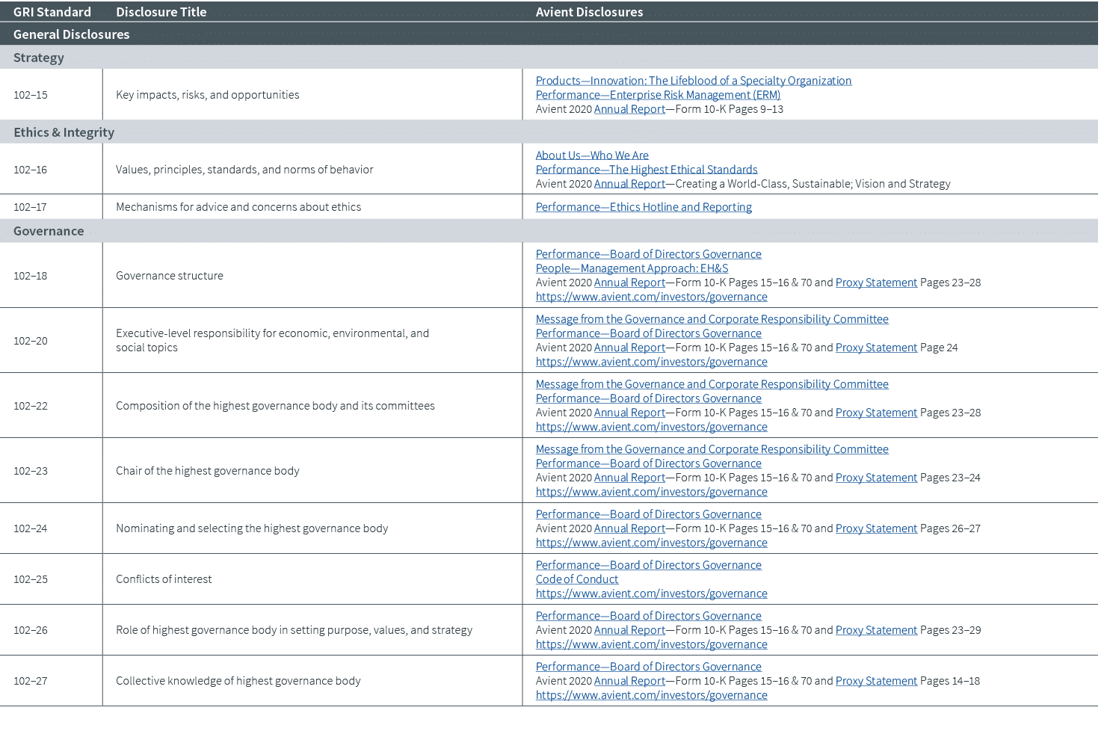Screen dimensions: 1110x731
Task: Click Proxy Statement link in Governance structure row
Action: tap(876, 283)
